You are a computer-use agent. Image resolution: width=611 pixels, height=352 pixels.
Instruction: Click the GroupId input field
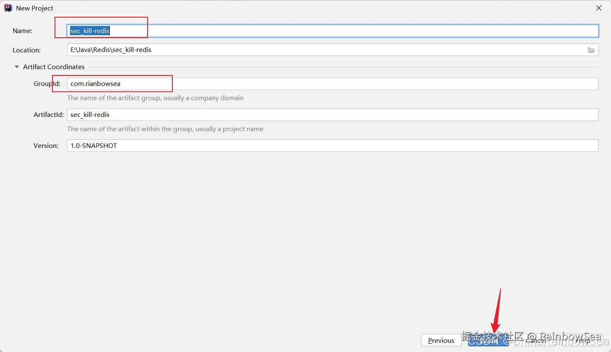click(x=333, y=84)
